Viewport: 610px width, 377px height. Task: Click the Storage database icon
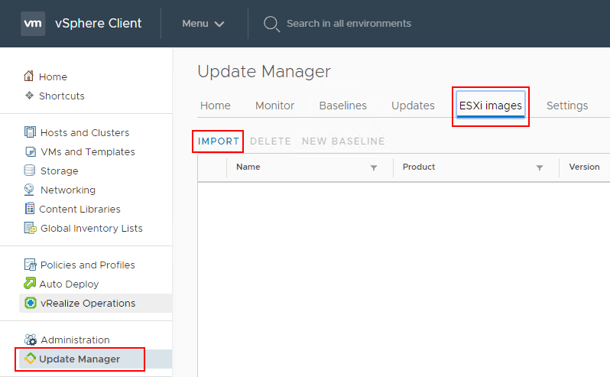pyautogui.click(x=30, y=171)
